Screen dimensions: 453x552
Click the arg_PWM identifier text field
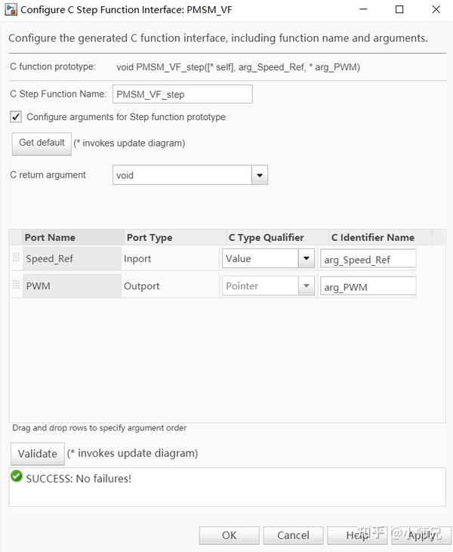368,287
